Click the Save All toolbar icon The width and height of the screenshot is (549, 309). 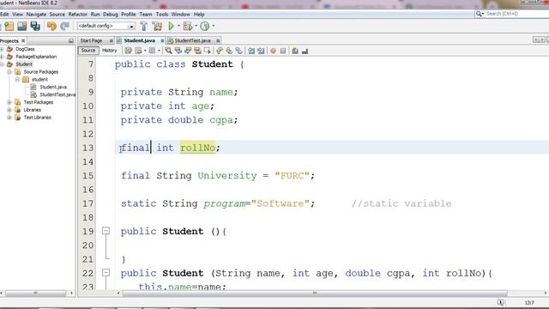35,27
